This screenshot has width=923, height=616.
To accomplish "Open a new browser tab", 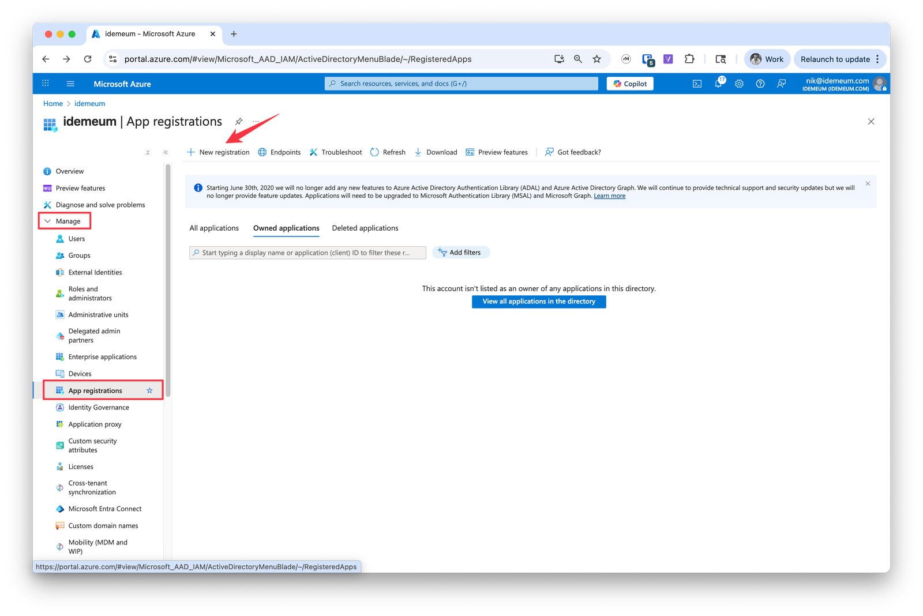I will 234,34.
